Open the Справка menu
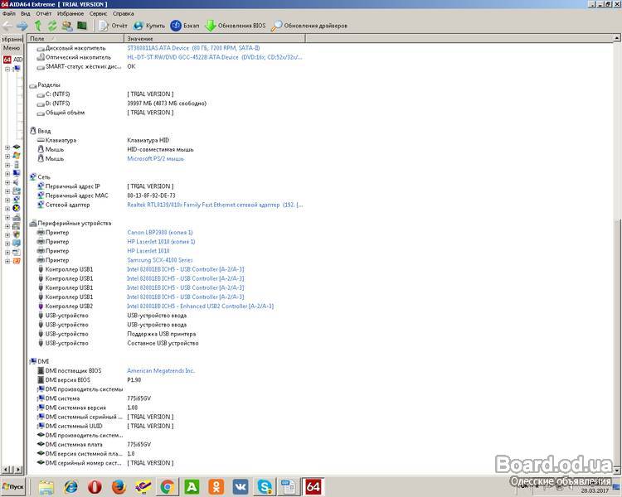The width and height of the screenshot is (622, 497). point(124,13)
